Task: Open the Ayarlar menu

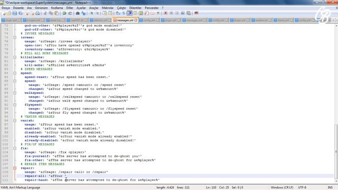Action: click(81, 8)
